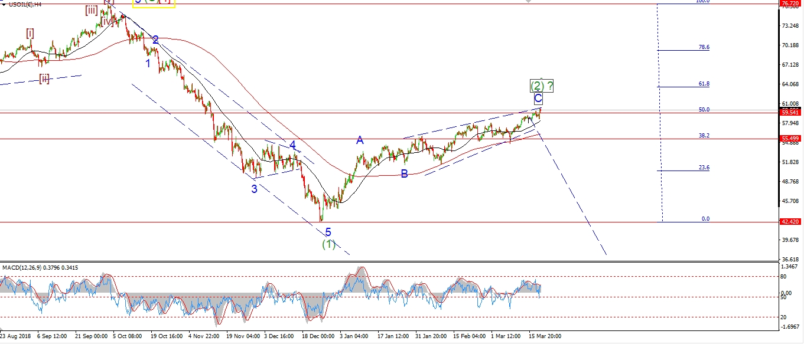Click the blue wave B label
The width and height of the screenshot is (804, 344).
point(404,173)
